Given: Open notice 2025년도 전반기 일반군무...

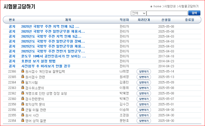Looking at the screenshot, I should [53, 51].
